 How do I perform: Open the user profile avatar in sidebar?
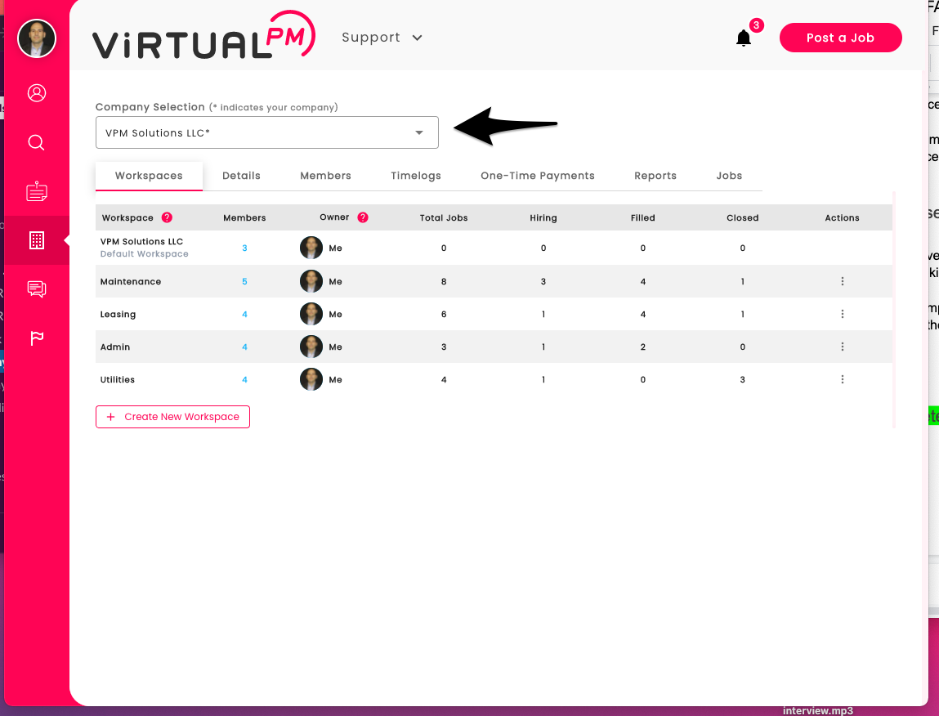(x=37, y=38)
